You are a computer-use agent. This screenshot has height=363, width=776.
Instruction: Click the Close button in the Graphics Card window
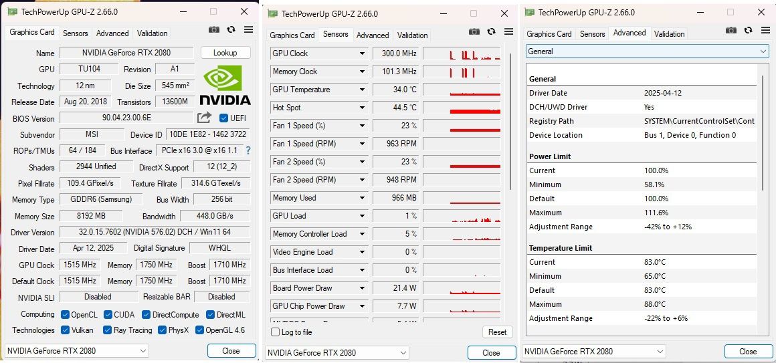(231, 351)
